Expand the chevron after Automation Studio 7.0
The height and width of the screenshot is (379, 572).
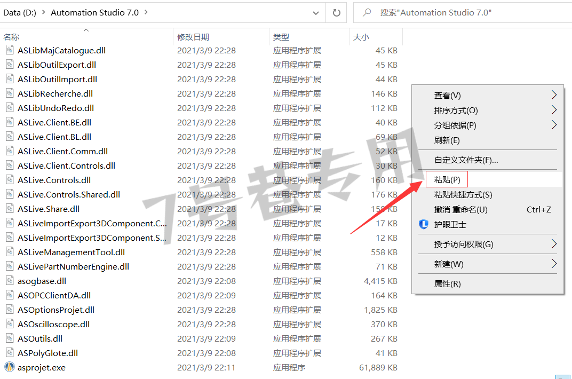click(x=146, y=12)
